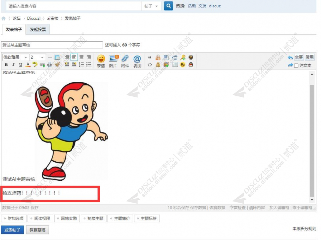Enable the 纯文本 plain text checkbox
321x240 pixels.
pyautogui.click(x=296, y=66)
